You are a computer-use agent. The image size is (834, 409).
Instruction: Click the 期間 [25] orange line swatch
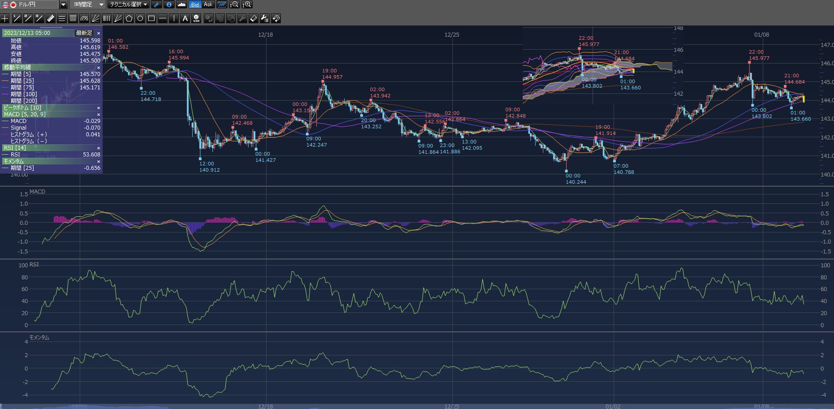click(x=5, y=81)
